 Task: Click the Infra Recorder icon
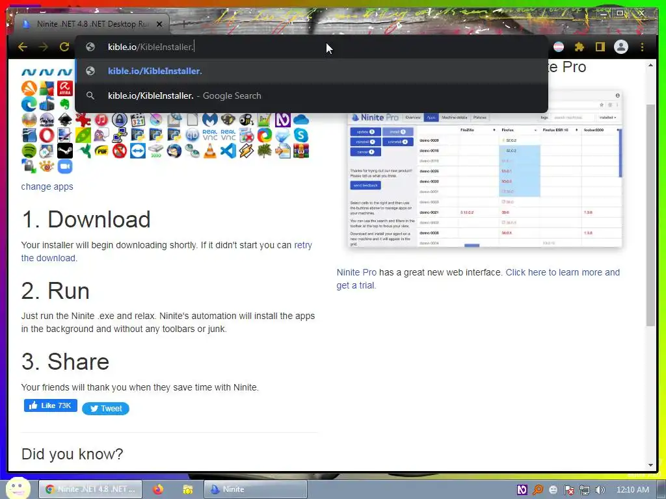coord(47,120)
